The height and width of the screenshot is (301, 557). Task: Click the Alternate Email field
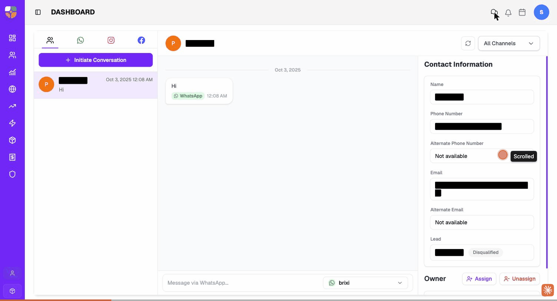point(482,222)
